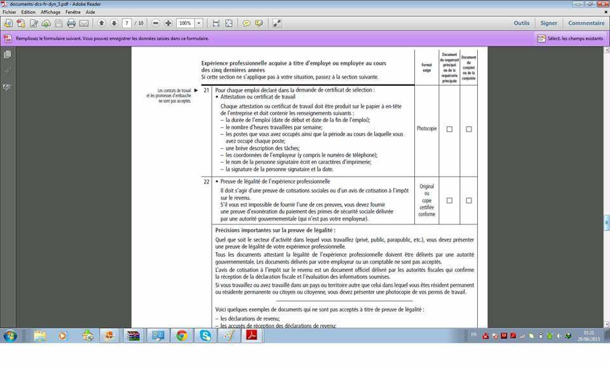Screen dimensions: 610x366
Task: Click the page number input field
Action: pyautogui.click(x=127, y=24)
